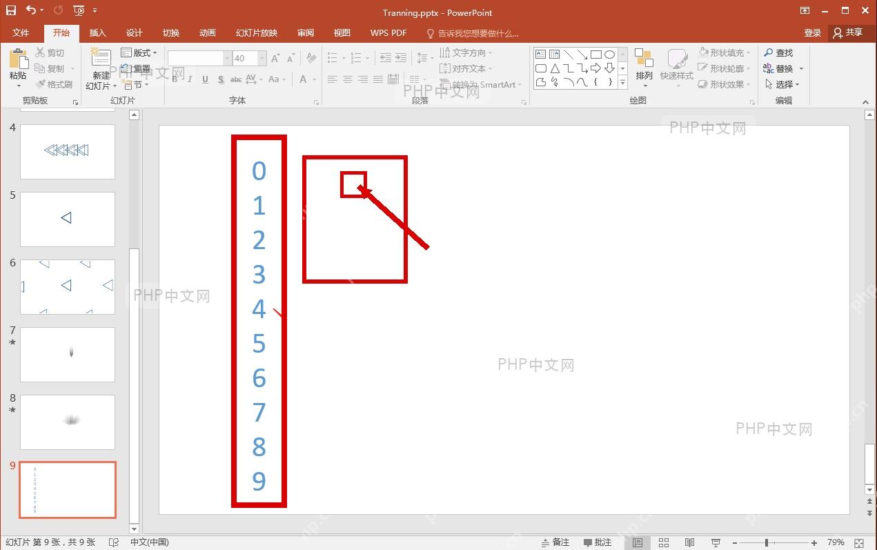Open the 备注 notes pane
The width and height of the screenshot is (877, 550).
555,542
